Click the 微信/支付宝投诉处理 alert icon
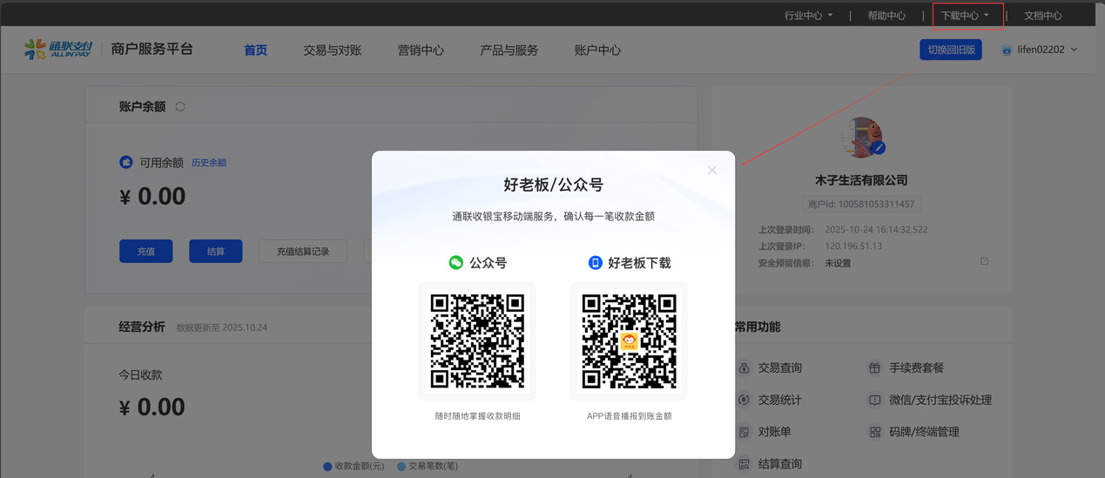This screenshot has height=478, width=1105. click(874, 400)
